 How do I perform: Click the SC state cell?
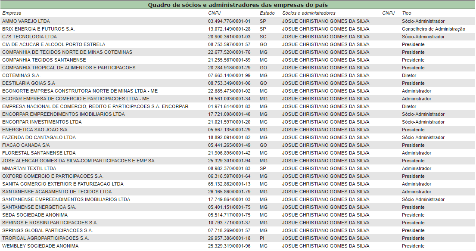[x=263, y=37]
